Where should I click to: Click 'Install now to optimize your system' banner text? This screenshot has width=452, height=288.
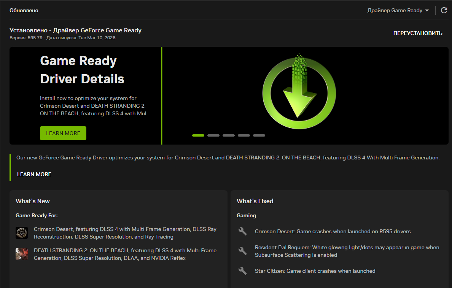[x=95, y=106]
